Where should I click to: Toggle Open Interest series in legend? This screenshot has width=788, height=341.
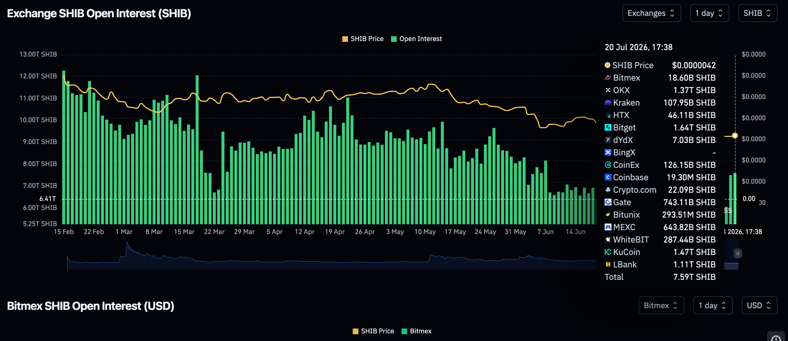point(416,39)
